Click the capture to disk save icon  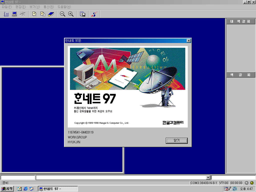click(82, 14)
